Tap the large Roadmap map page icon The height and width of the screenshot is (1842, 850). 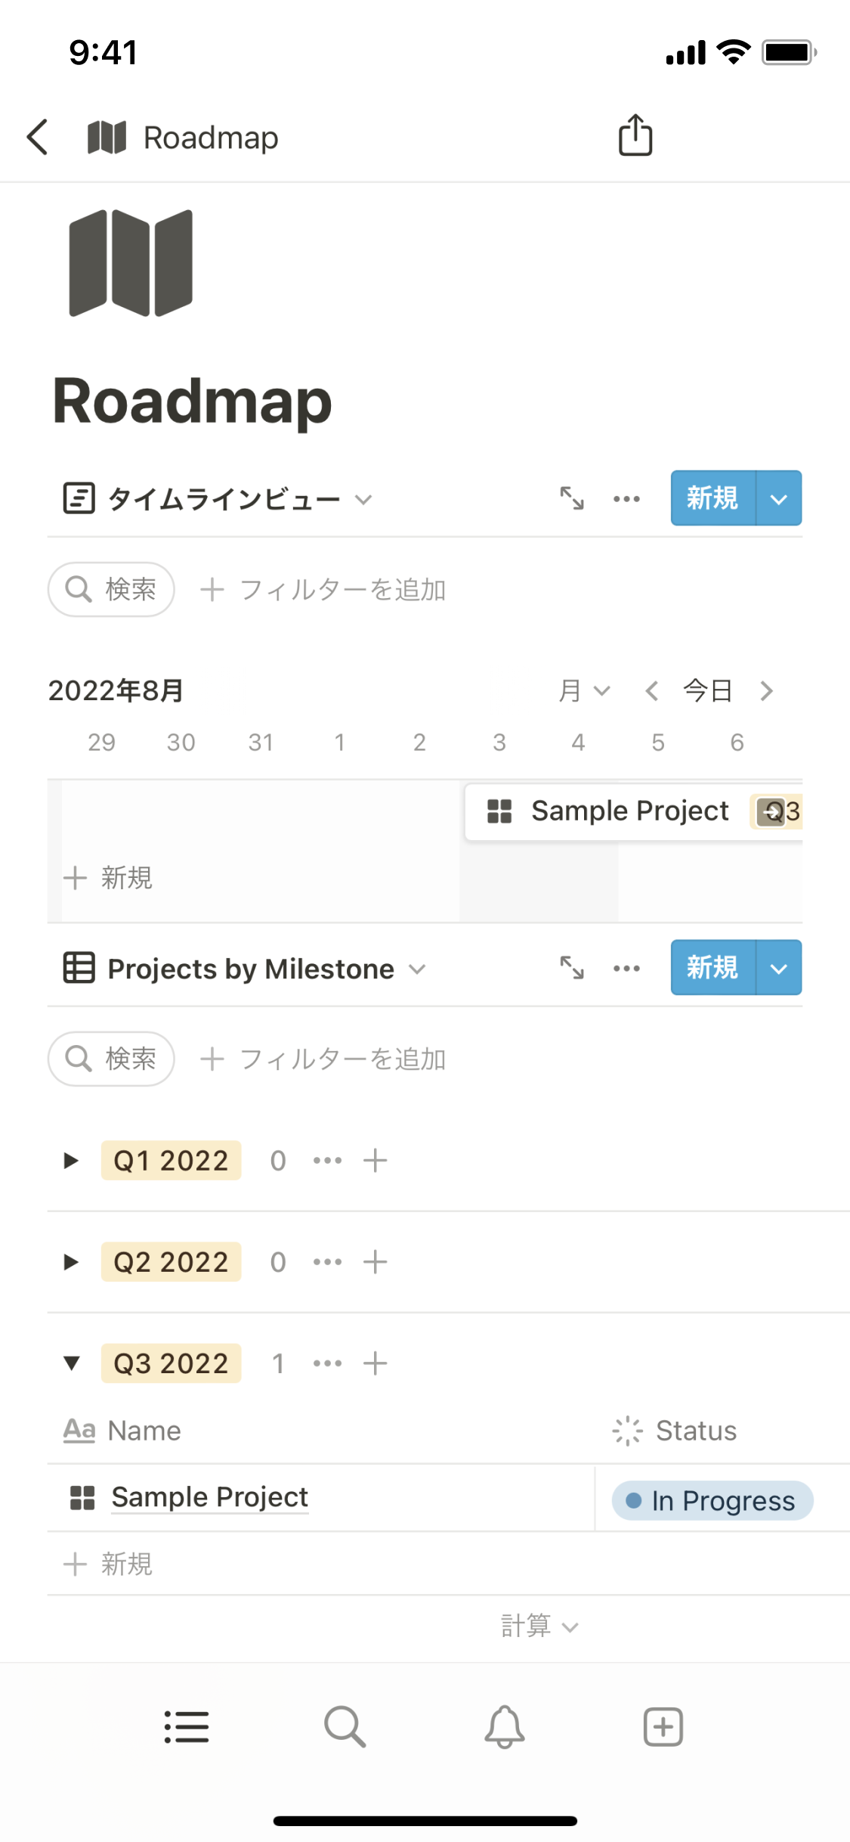coord(131,263)
